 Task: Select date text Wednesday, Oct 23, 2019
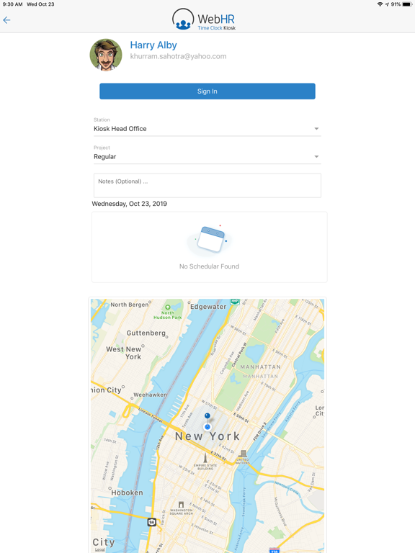tap(130, 204)
